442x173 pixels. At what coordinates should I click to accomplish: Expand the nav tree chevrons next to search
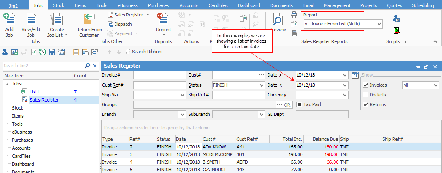click(x=95, y=66)
